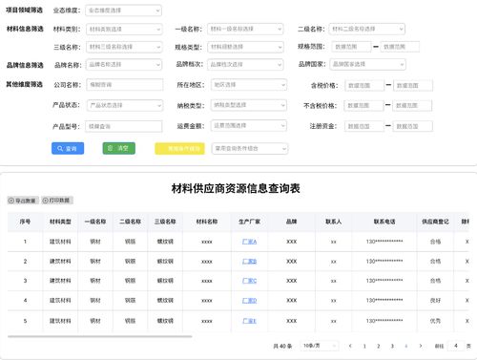Viewport: 477px width, 360px height.
Task: Click the table's horizontal scrollbar
Action: pyautogui.click(x=100, y=336)
